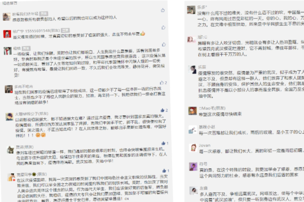Click the purple avatar beside 真的是，在这个特殊的时段
304x202 pixels.
coord(193,167)
